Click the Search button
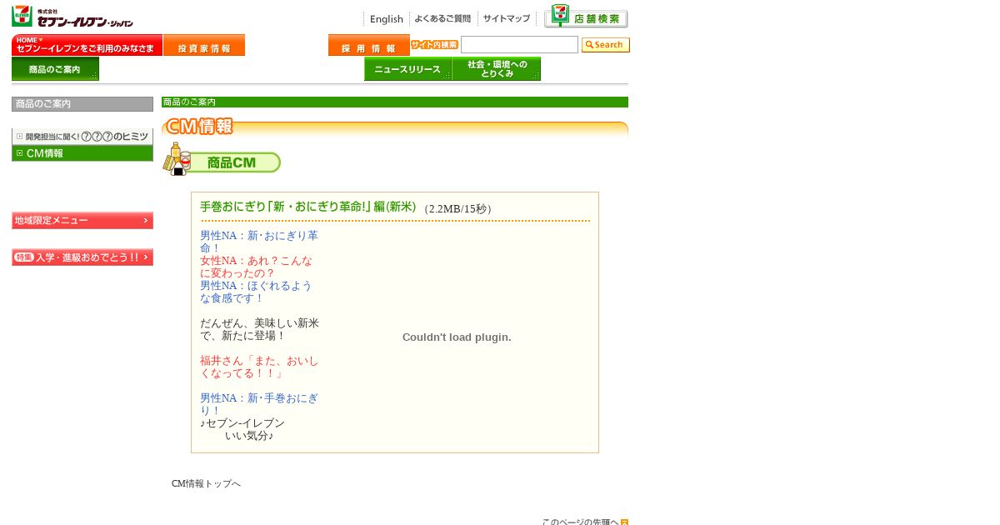Viewport: 1000px width, 525px height. [x=605, y=45]
